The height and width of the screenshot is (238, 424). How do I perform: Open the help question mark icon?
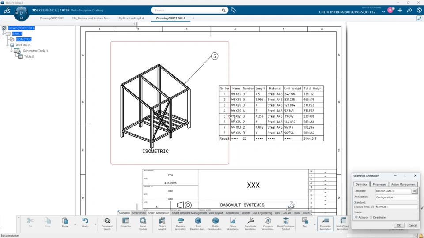point(419,10)
